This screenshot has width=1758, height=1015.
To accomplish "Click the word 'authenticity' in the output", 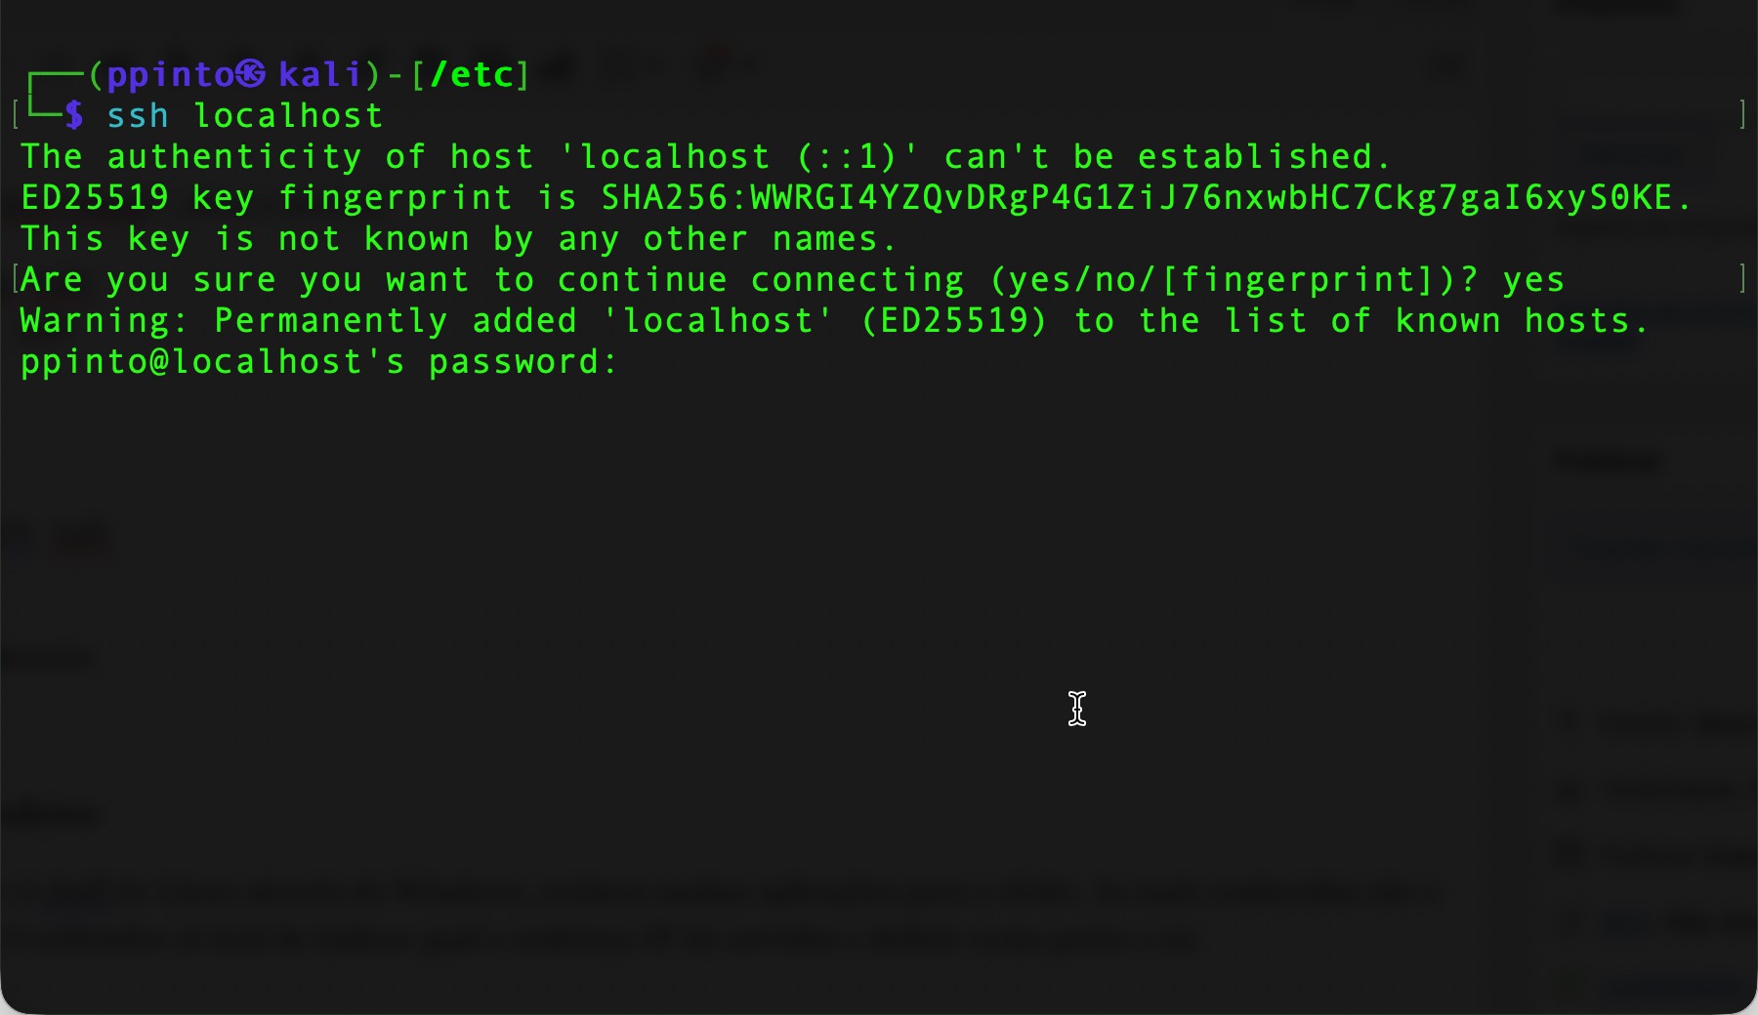I will click(x=234, y=157).
